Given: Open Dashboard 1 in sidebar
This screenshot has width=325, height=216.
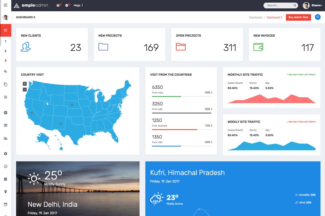Looking at the screenshot, I should coord(6,41).
